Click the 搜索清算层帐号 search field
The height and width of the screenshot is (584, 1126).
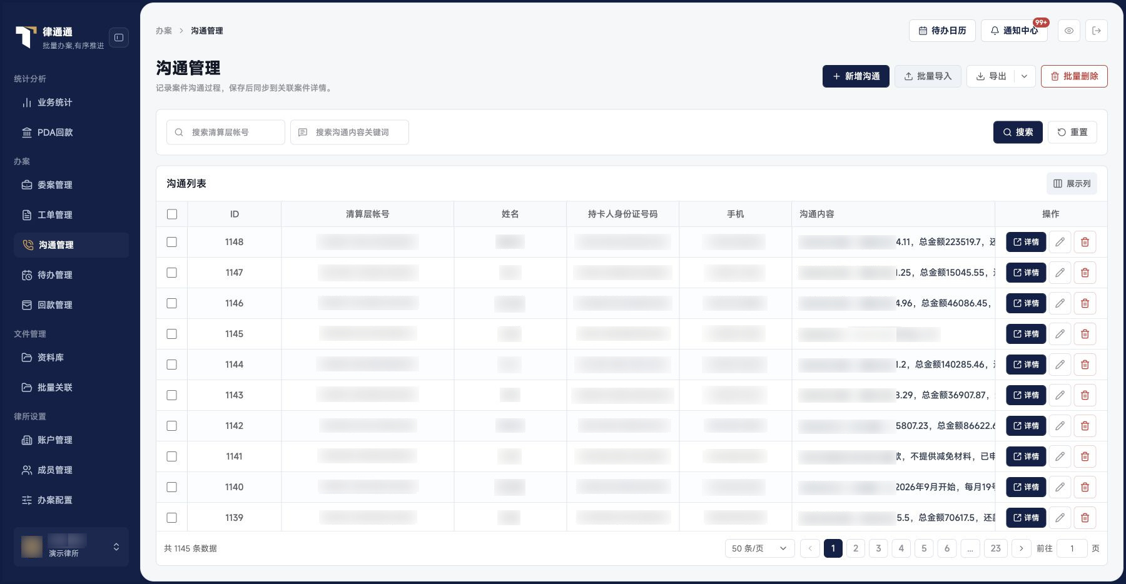(226, 132)
